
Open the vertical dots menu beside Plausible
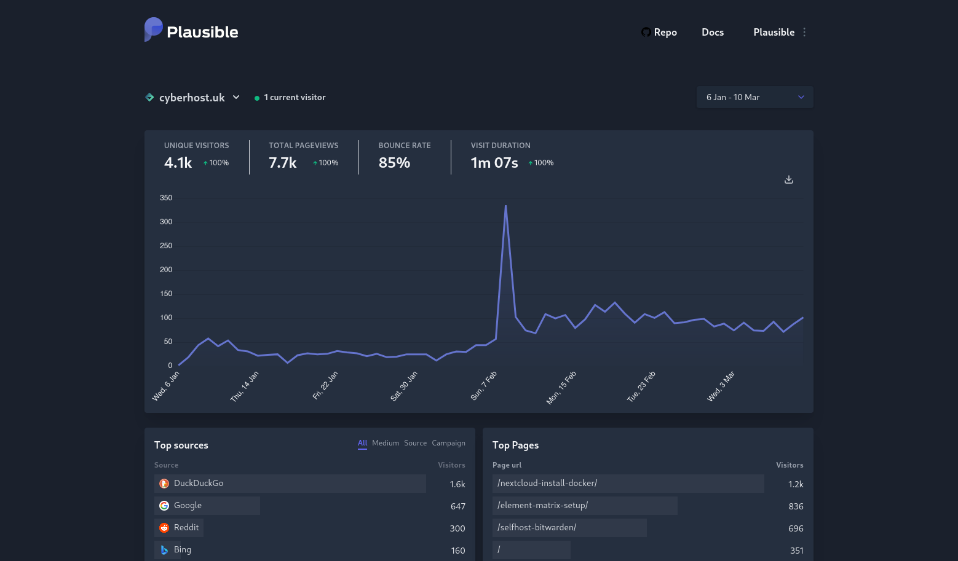pos(804,32)
